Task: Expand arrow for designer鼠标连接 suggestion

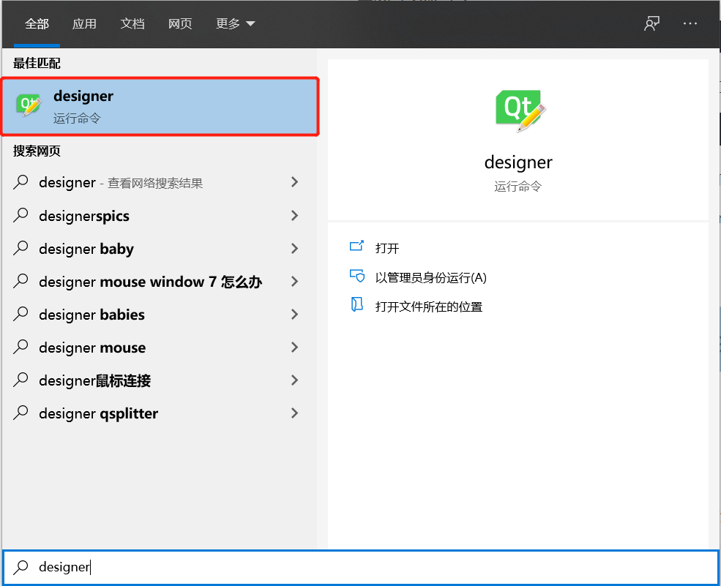Action: point(295,380)
